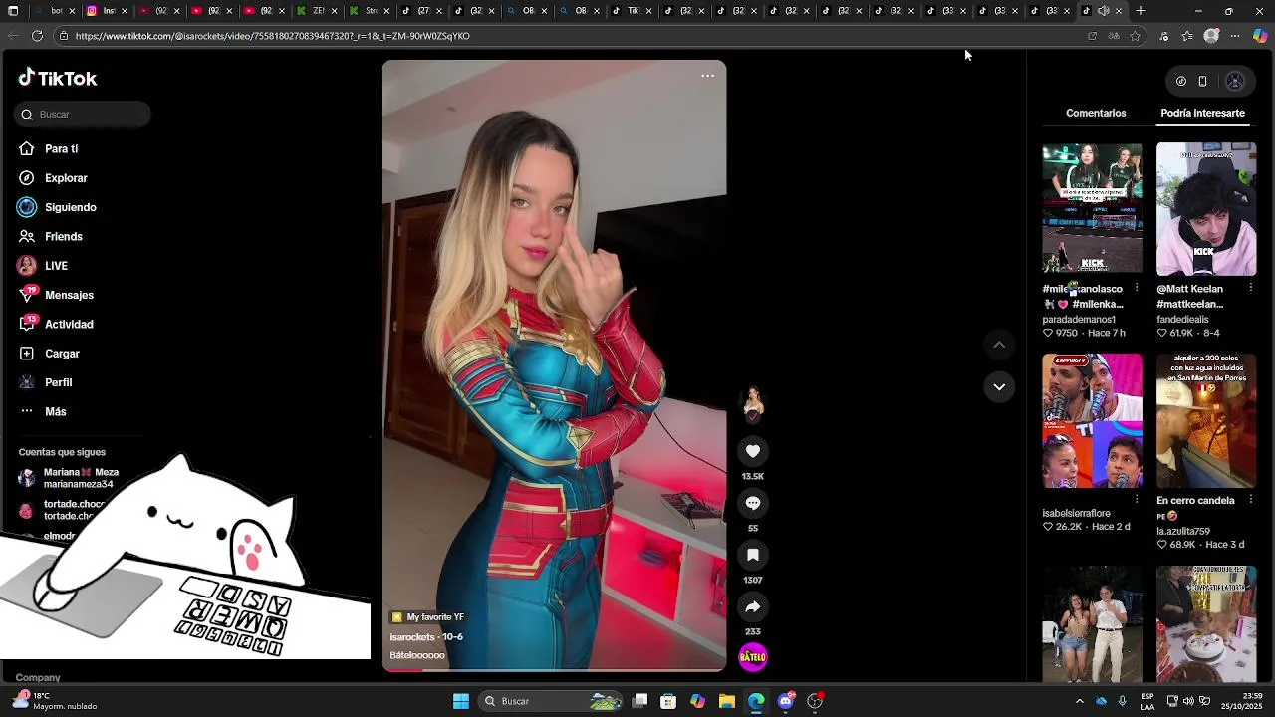Click the taskbar Buscar search box
Screen dimensions: 1275x717
tap(551, 701)
